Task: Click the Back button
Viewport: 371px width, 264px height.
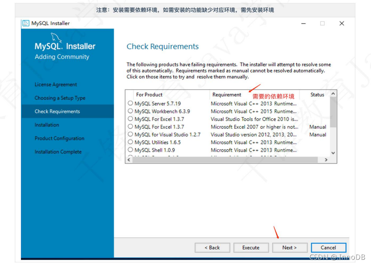Action: (x=212, y=248)
